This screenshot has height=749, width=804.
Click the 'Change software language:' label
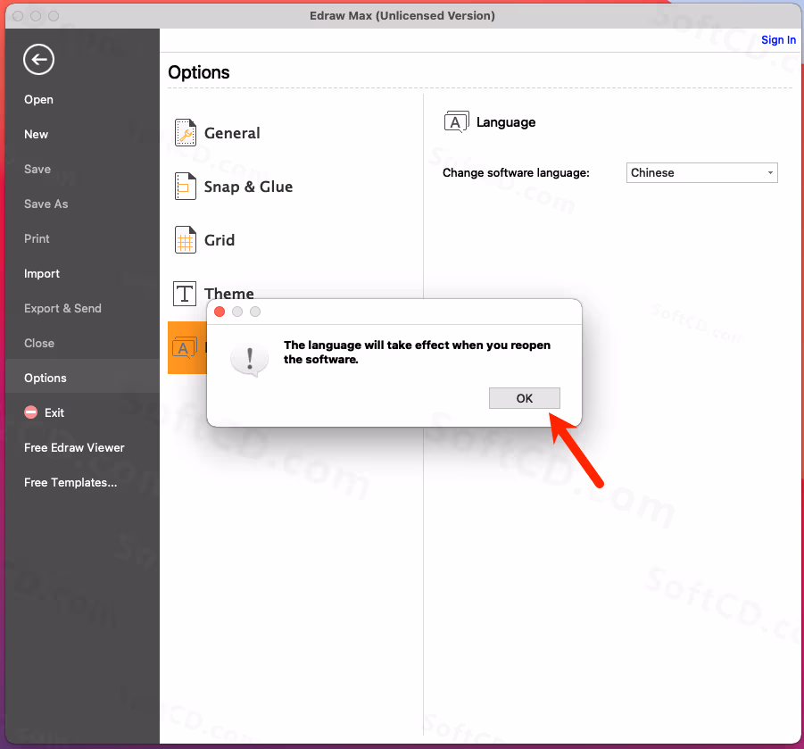pyautogui.click(x=516, y=173)
